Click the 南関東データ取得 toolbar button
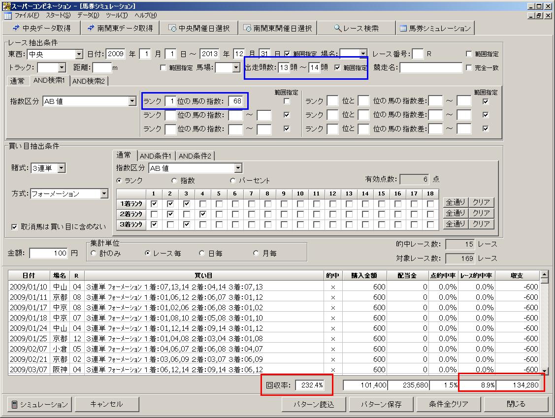Viewport: 555px width, 418px height. coord(120,28)
